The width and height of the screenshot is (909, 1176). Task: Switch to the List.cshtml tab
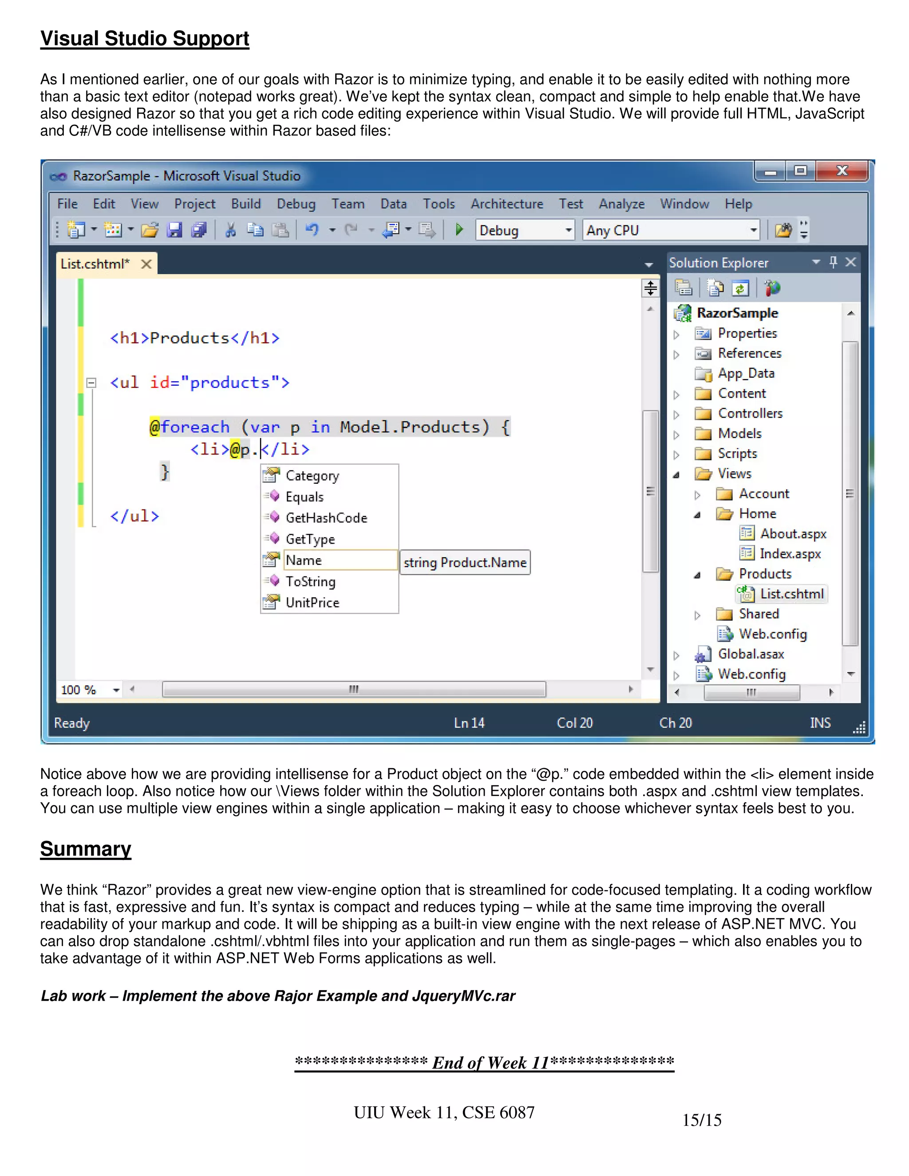pos(95,264)
